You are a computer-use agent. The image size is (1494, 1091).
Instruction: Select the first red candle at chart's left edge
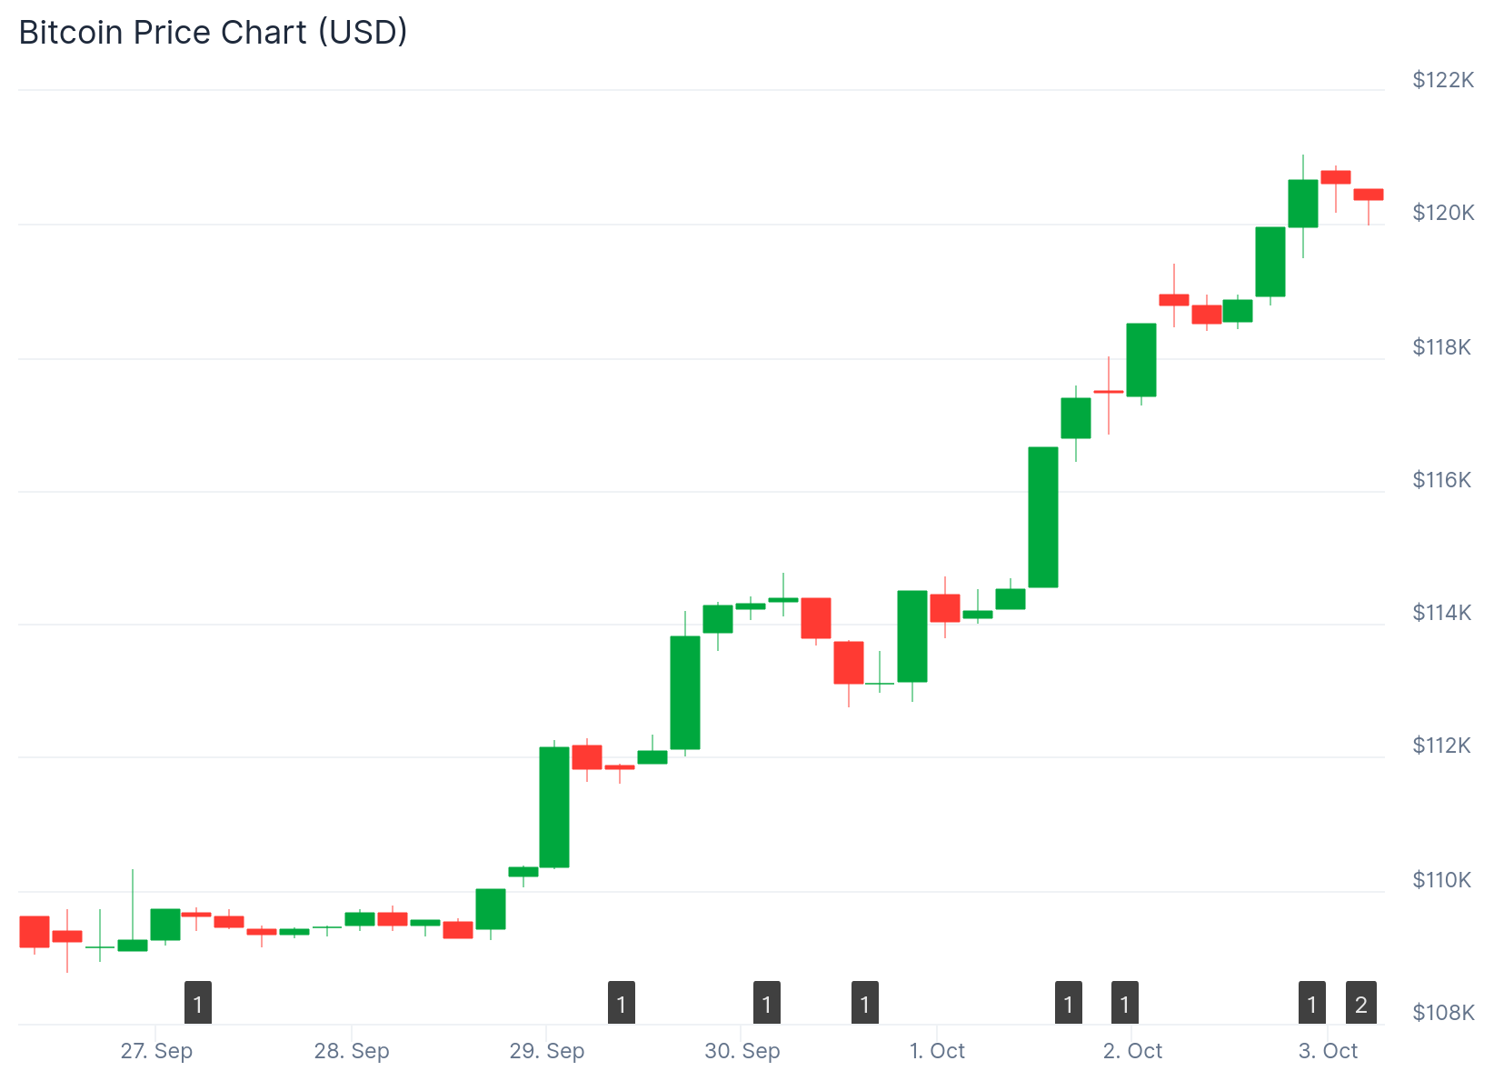click(x=35, y=931)
